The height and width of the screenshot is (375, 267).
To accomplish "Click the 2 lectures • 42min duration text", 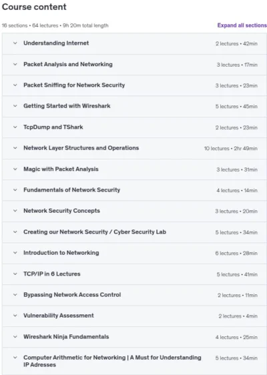I will 236,43.
